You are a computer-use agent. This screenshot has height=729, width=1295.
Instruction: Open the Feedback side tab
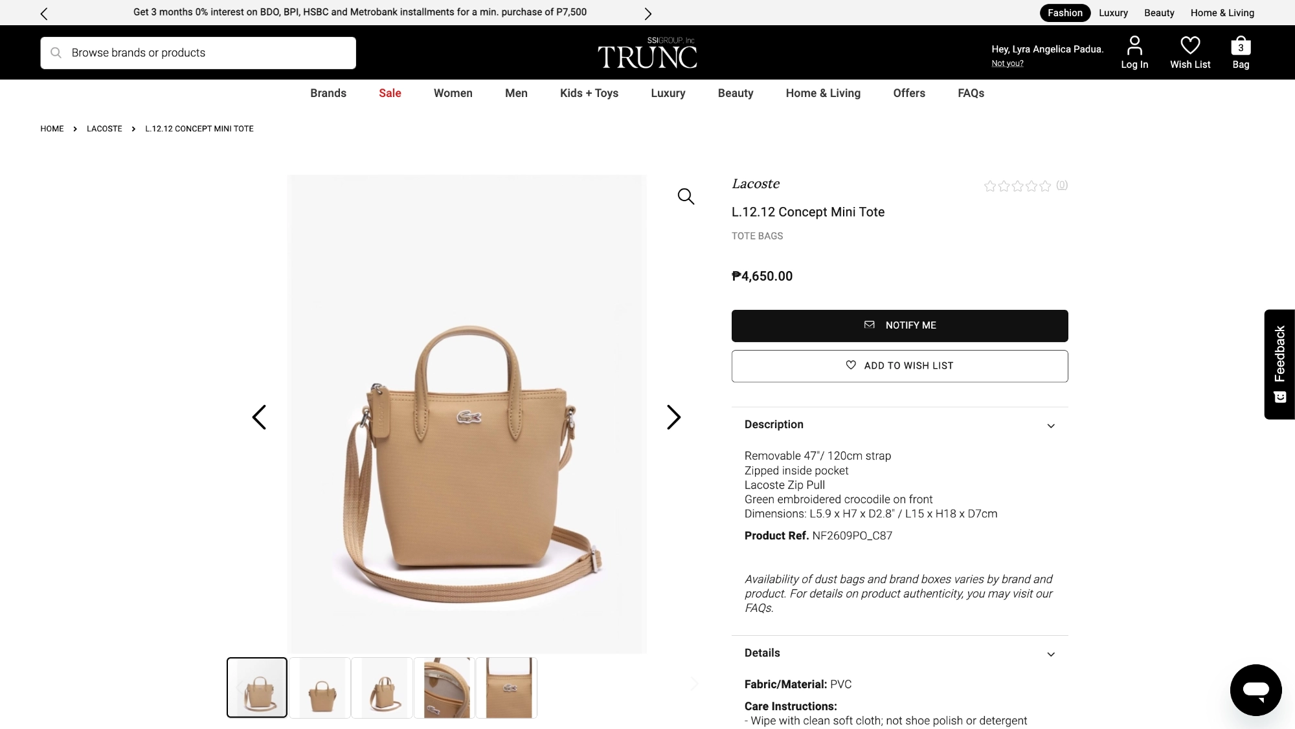point(1279,364)
